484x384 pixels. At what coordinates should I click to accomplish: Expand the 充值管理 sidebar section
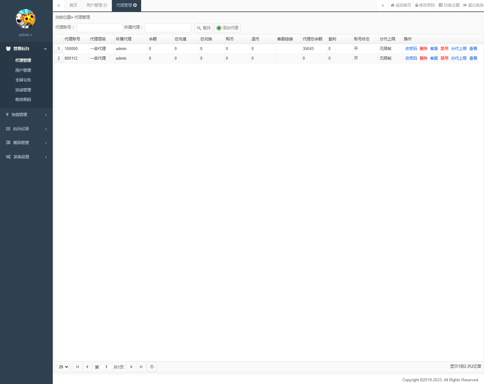26,115
